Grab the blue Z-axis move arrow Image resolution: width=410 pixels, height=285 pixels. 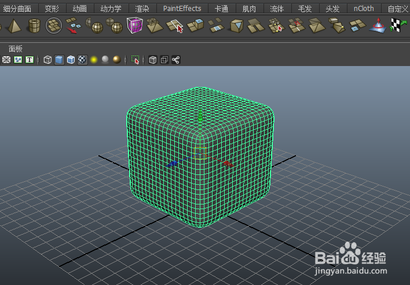pos(172,164)
